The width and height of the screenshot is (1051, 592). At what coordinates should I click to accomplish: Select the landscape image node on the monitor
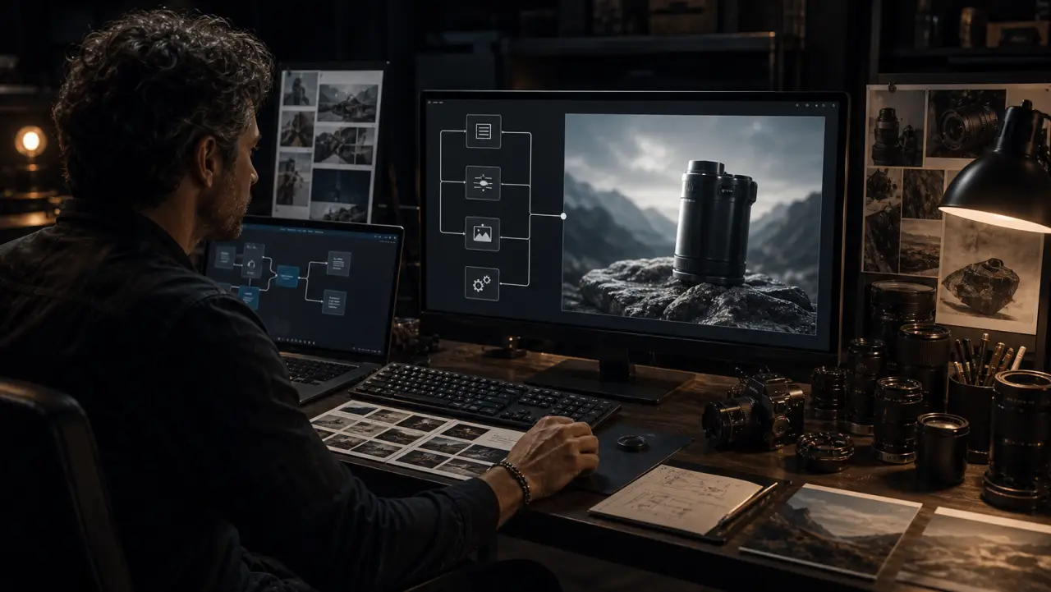(x=482, y=233)
